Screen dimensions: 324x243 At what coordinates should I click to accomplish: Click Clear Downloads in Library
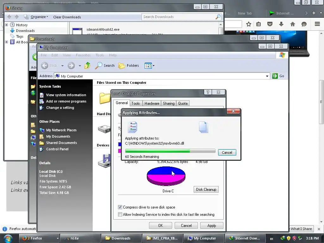[x=67, y=17]
